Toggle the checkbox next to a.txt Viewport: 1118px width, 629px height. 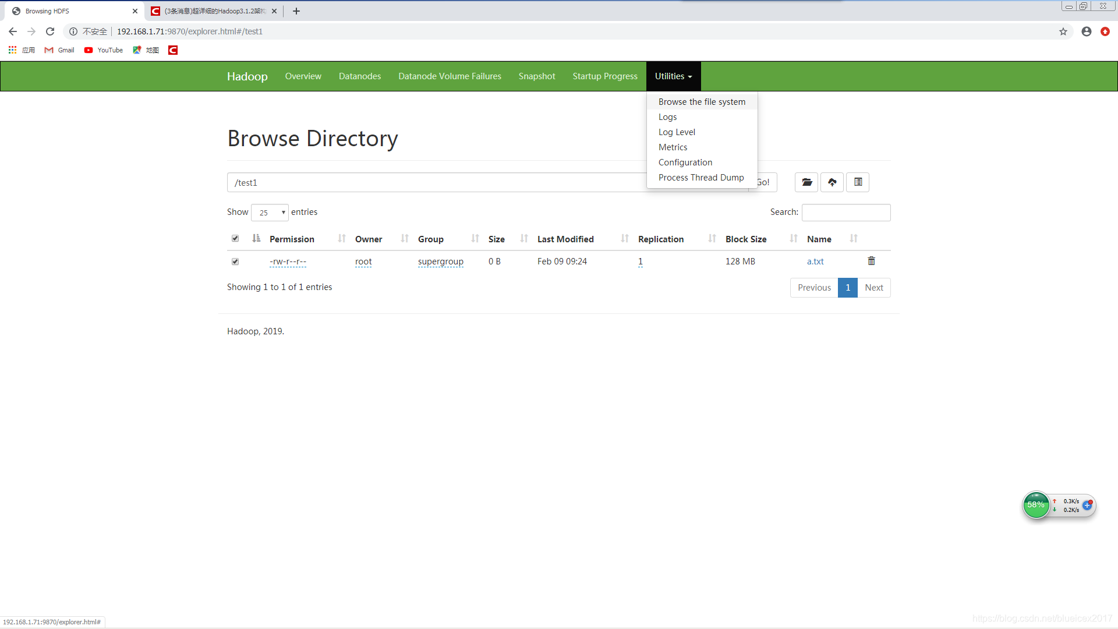click(235, 261)
